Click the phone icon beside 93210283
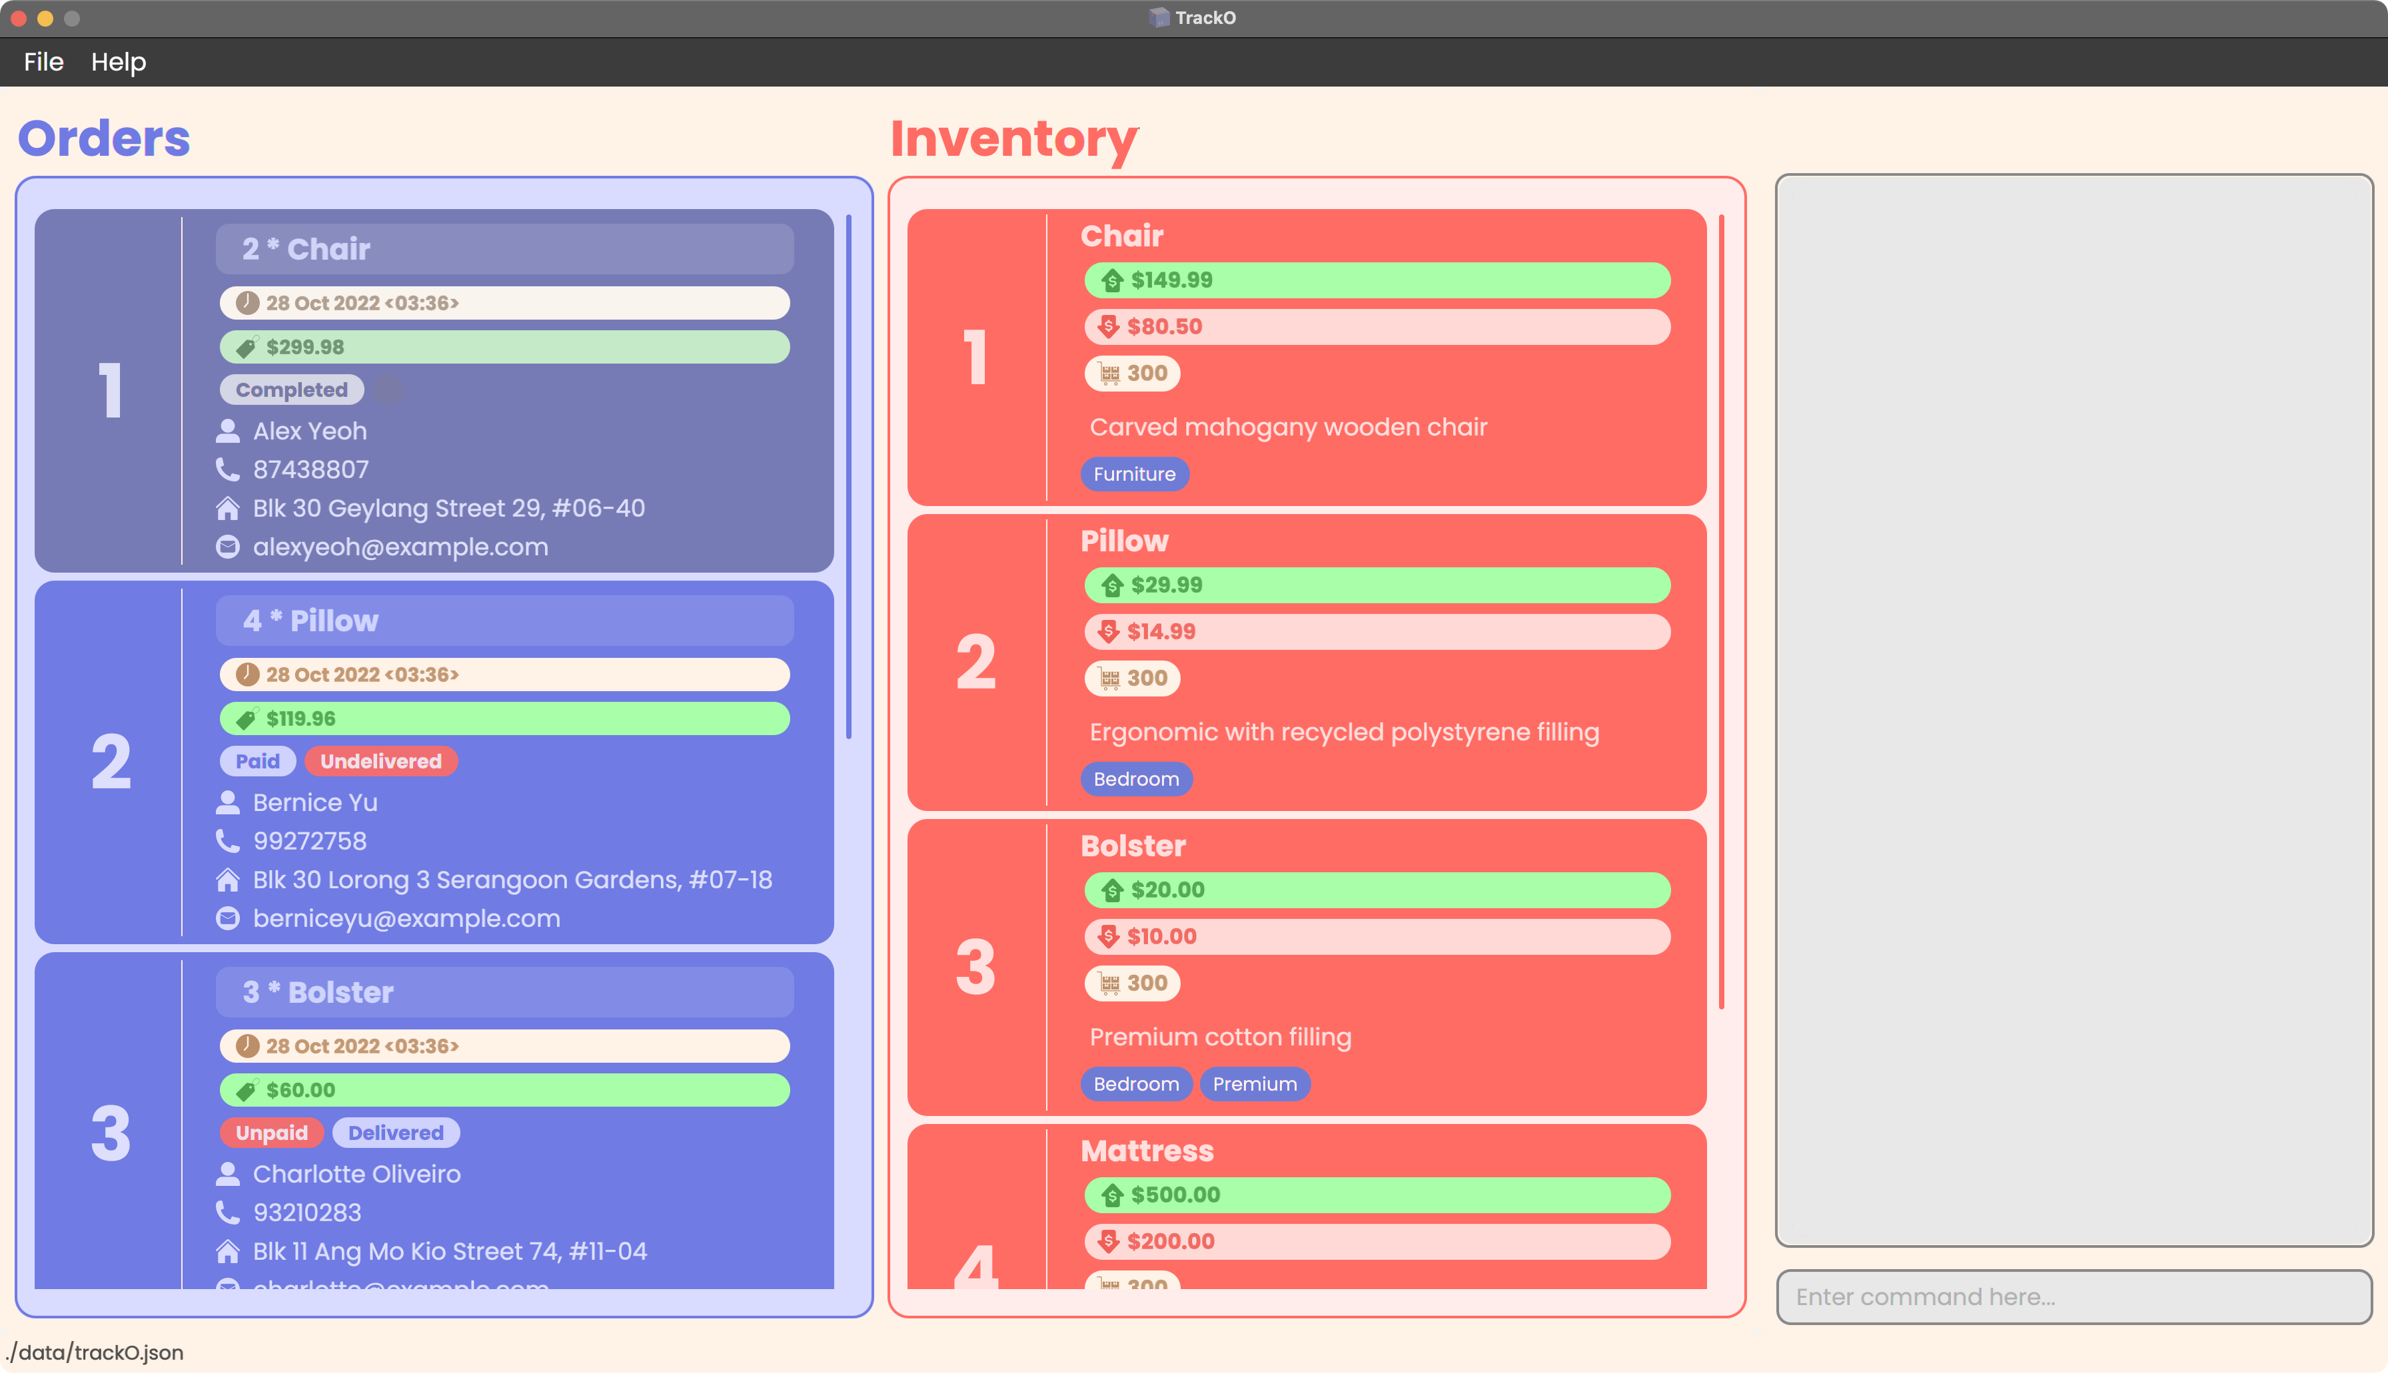Screen dimensions: 2388x1373 pos(227,1213)
